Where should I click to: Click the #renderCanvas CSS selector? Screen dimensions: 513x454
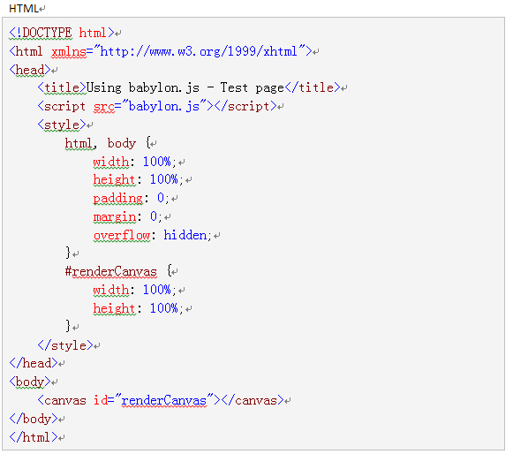pyautogui.click(x=111, y=272)
